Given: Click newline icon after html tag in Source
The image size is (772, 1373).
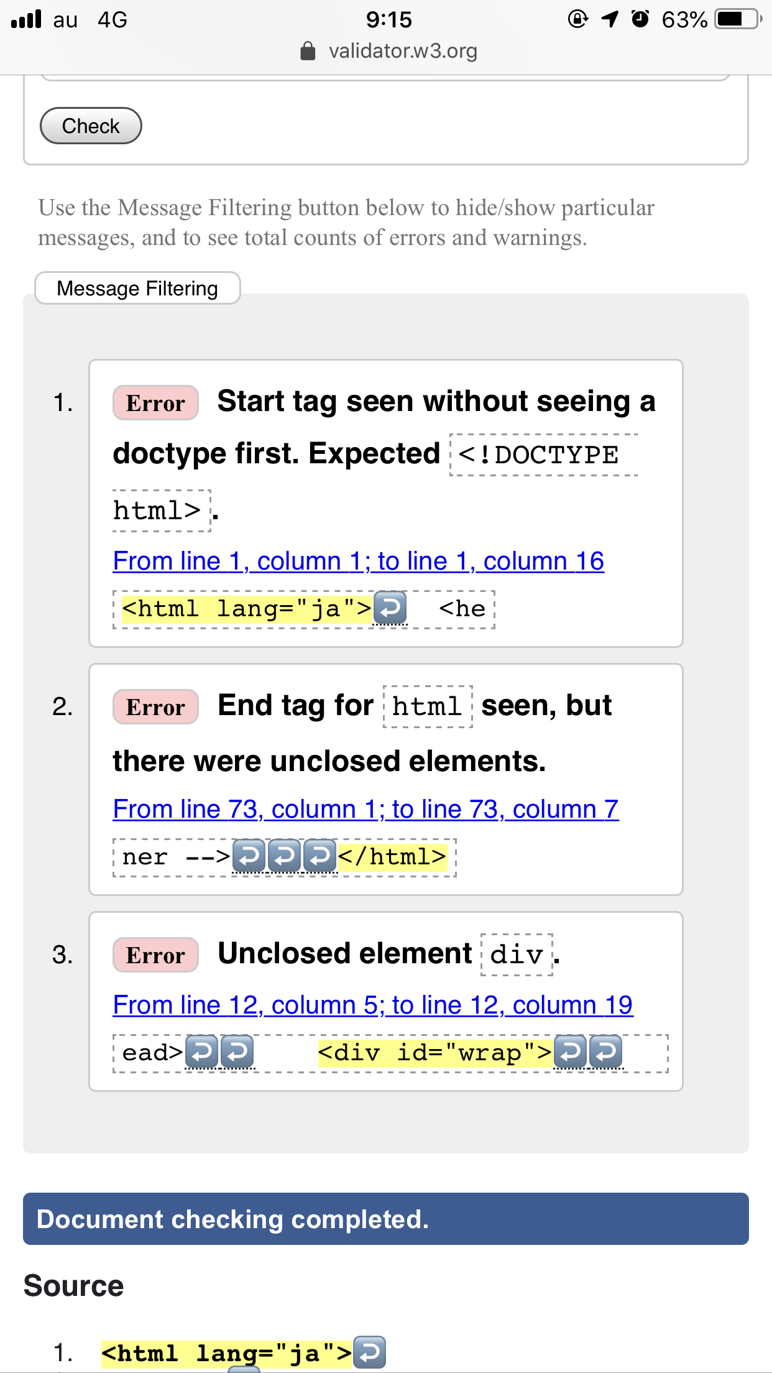Looking at the screenshot, I should [x=369, y=1352].
